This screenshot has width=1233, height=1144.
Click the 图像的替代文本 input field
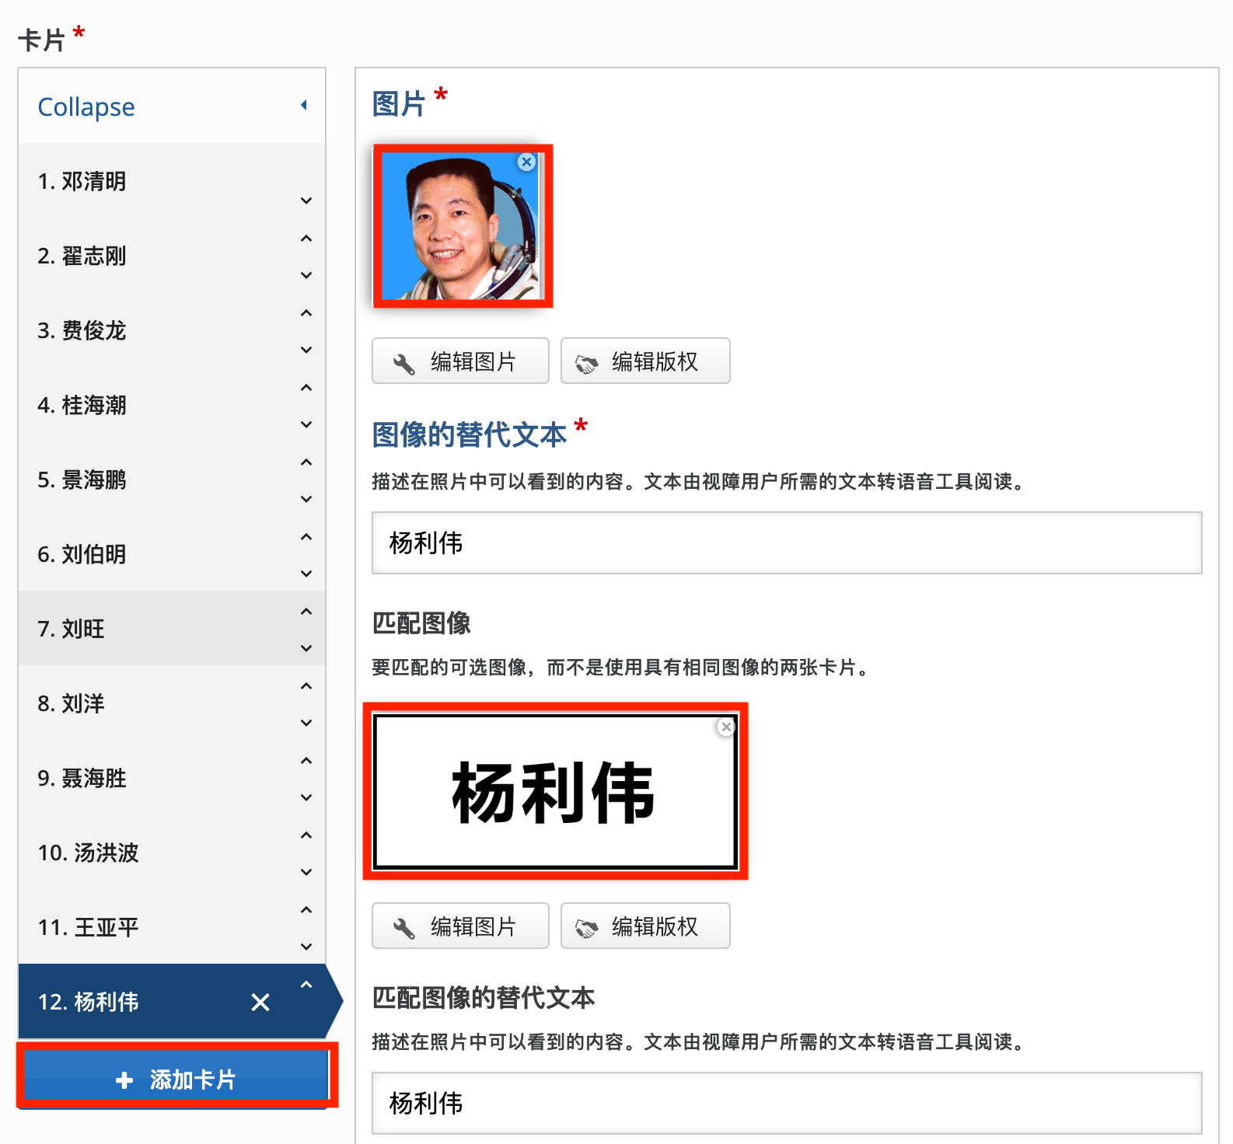click(x=787, y=542)
